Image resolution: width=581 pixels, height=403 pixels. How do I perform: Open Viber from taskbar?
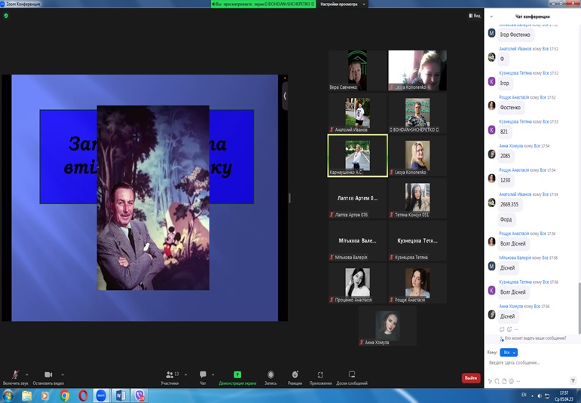139,395
